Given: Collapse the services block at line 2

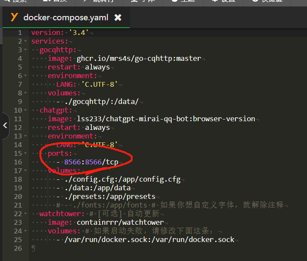Looking at the screenshot, I should [x=25, y=41].
